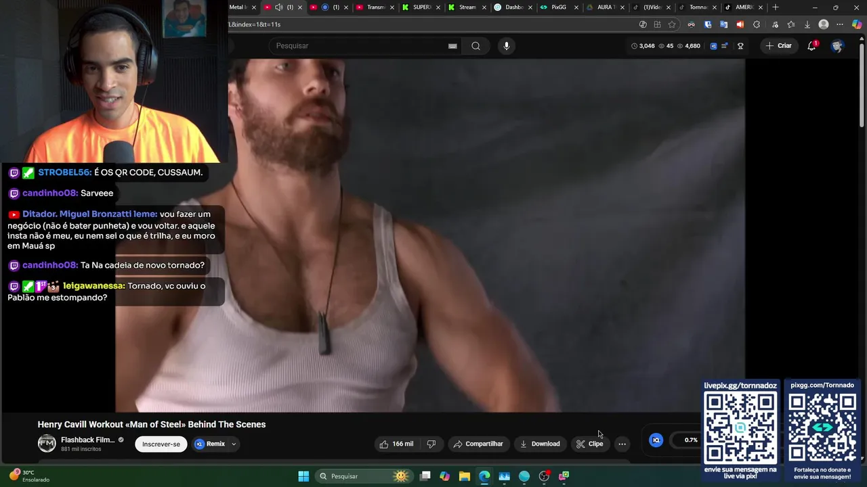Screen dimensions: 867x487
Task: Bookmark this page with the star icon
Action: pyautogui.click(x=672, y=24)
